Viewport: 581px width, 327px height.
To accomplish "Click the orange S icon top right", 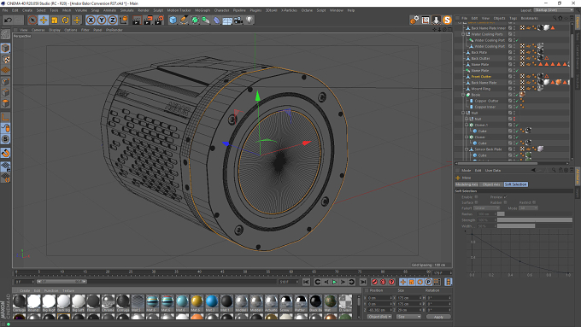I will click(x=447, y=20).
